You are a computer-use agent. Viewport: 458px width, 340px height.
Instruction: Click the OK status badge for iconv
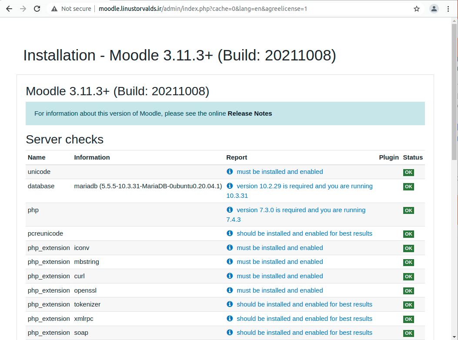408,248
